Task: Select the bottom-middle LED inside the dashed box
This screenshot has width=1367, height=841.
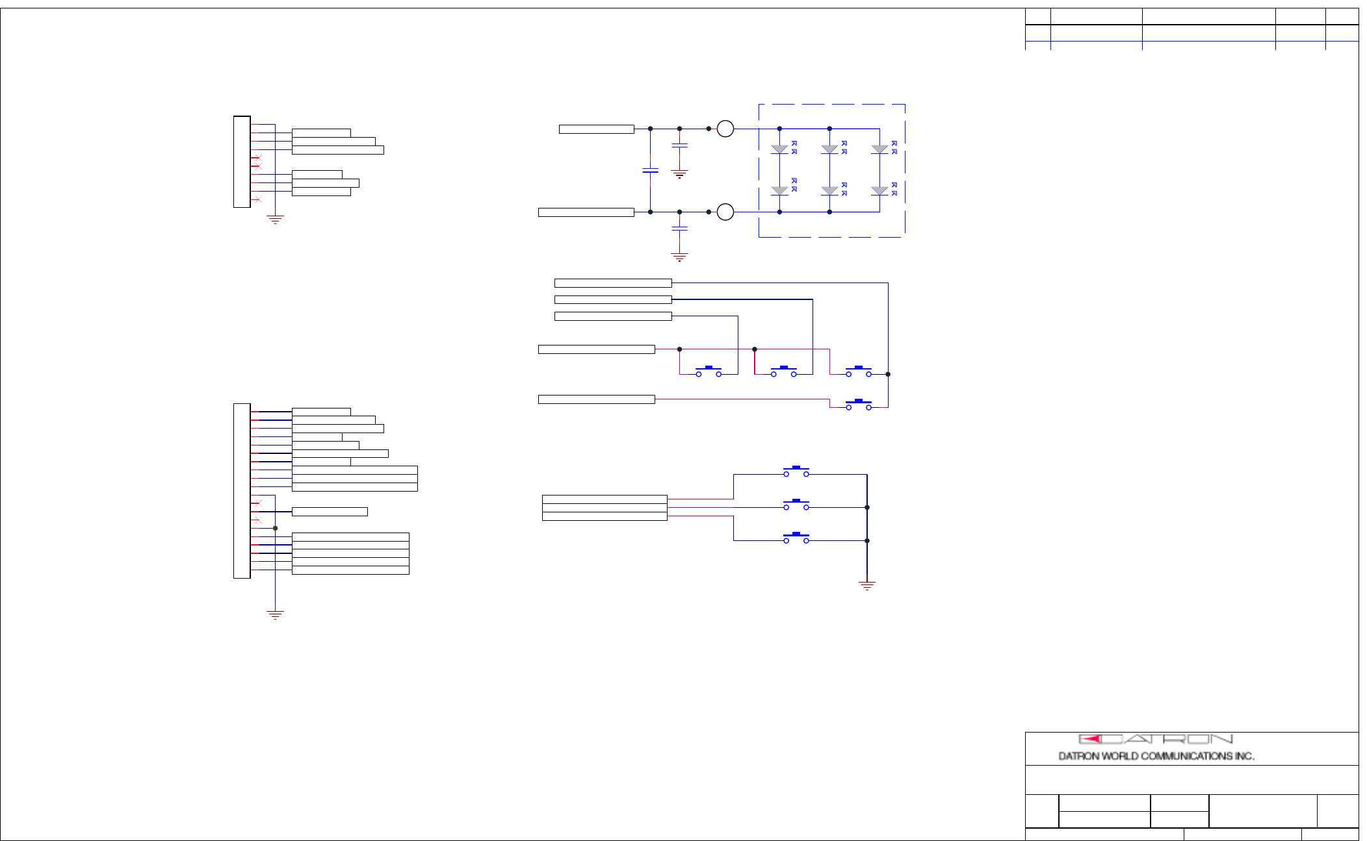Action: coord(829,191)
